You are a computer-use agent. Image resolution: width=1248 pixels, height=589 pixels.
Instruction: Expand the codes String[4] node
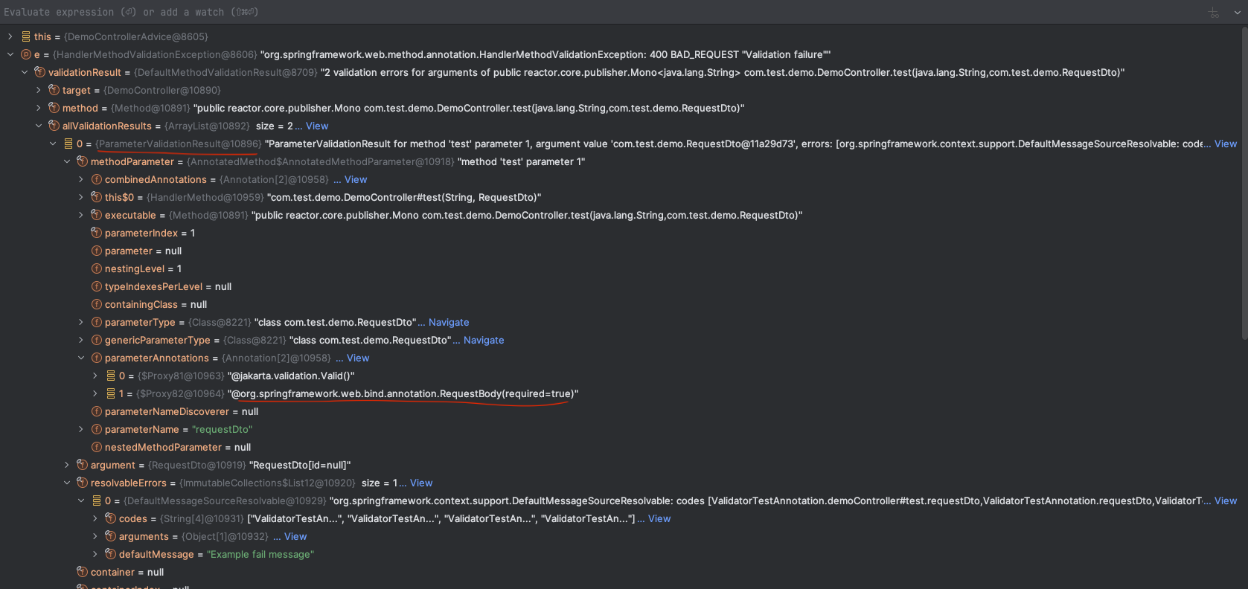(x=95, y=518)
